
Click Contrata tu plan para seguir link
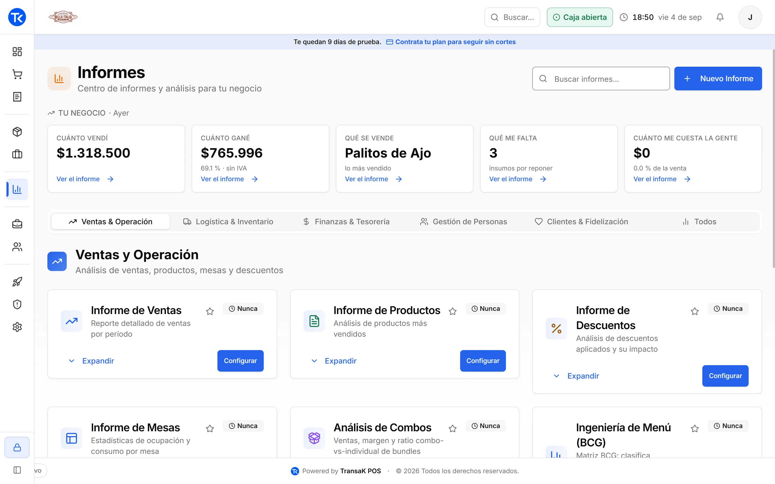click(450, 42)
